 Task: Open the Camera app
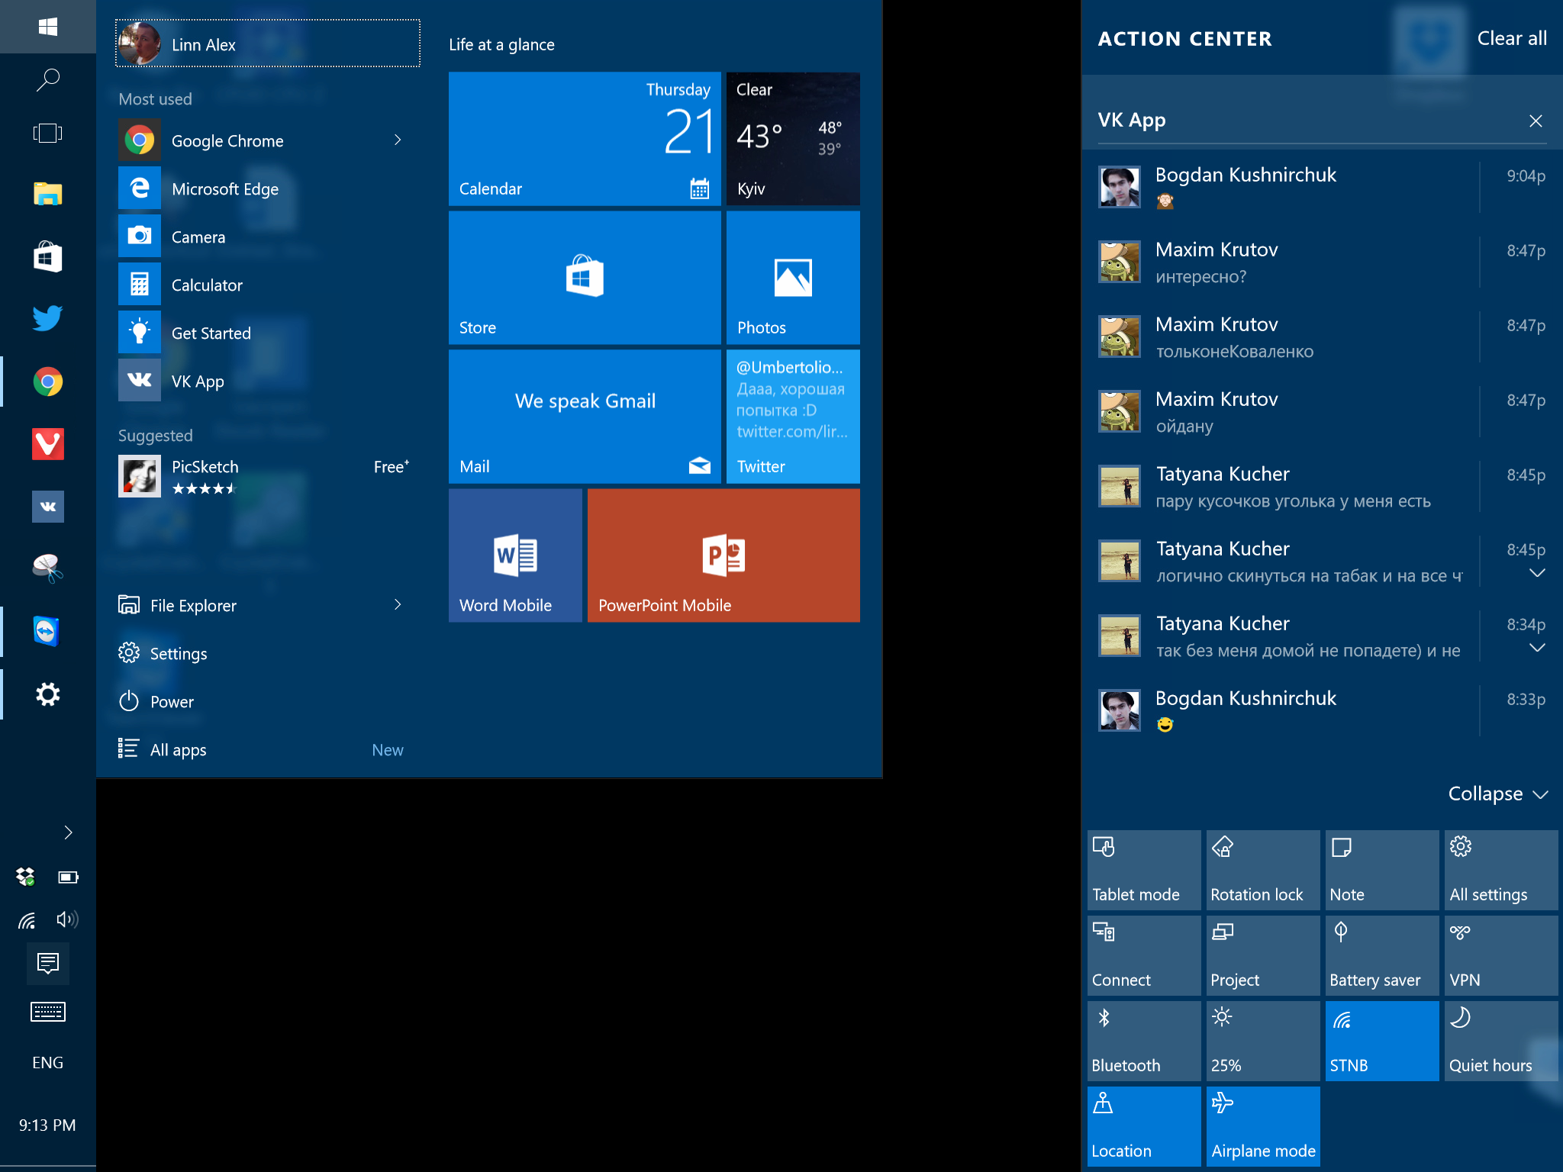pyautogui.click(x=269, y=237)
